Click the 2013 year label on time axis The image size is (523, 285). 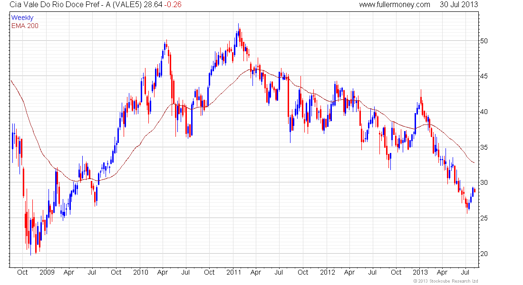(420, 272)
